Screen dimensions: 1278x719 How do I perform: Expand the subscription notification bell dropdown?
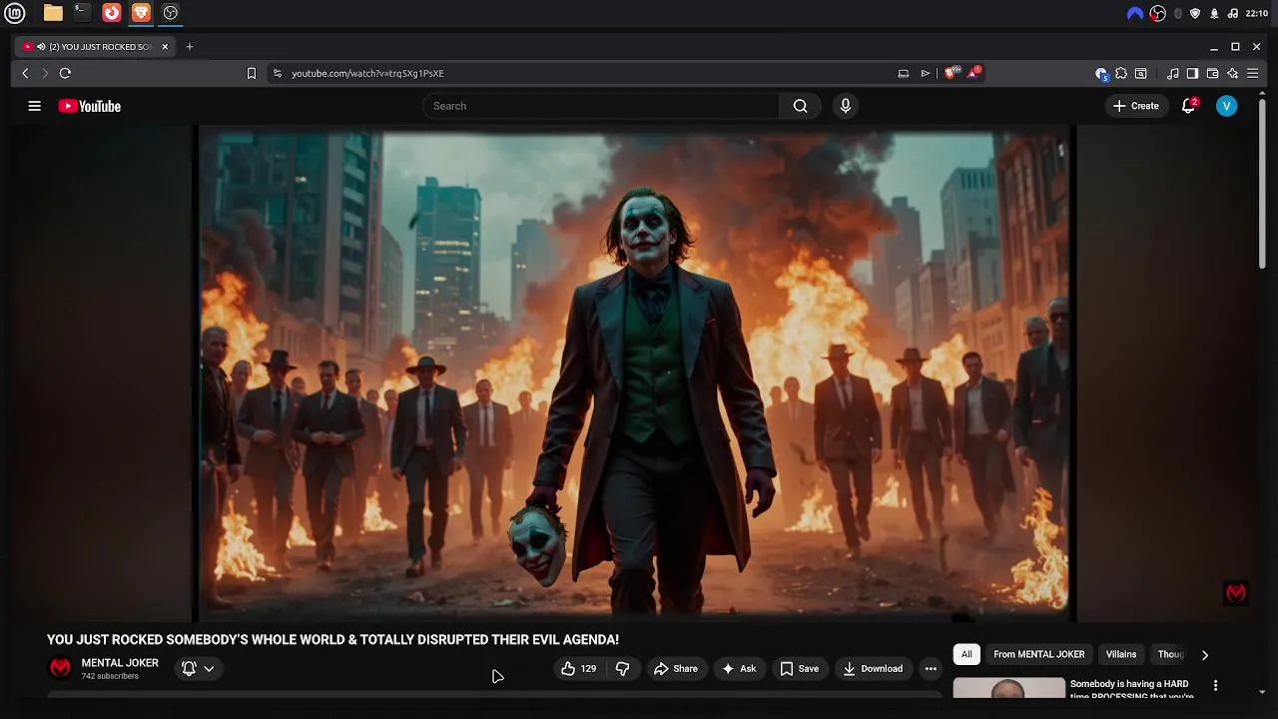pyautogui.click(x=198, y=669)
